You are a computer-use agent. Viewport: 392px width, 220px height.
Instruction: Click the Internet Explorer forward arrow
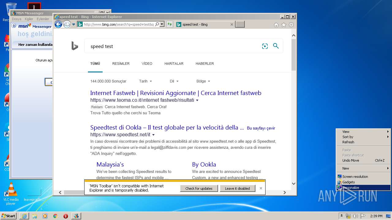coord(67,24)
